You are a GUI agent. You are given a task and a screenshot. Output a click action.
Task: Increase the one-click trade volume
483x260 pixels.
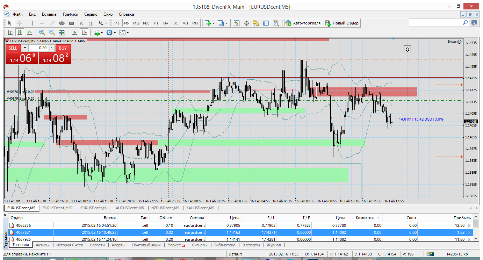[51, 48]
